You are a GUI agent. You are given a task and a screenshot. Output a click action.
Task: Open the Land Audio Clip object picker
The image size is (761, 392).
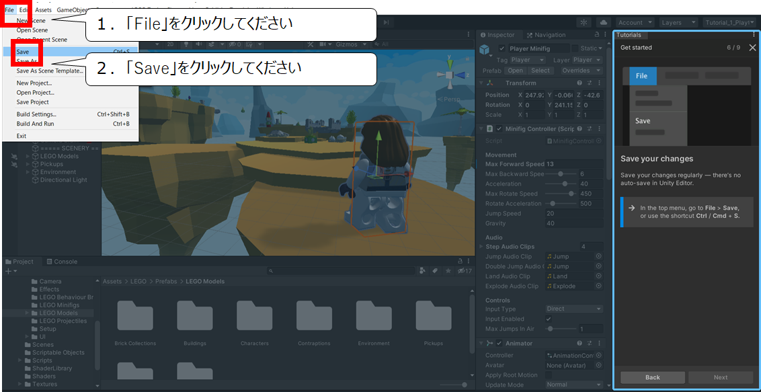pyautogui.click(x=599, y=276)
